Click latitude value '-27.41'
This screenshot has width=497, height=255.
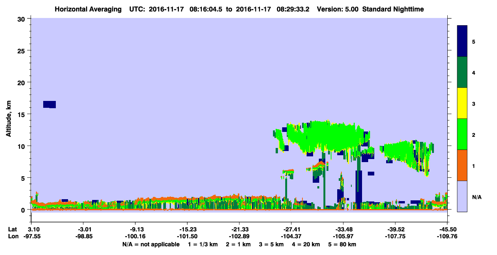tap(291, 229)
